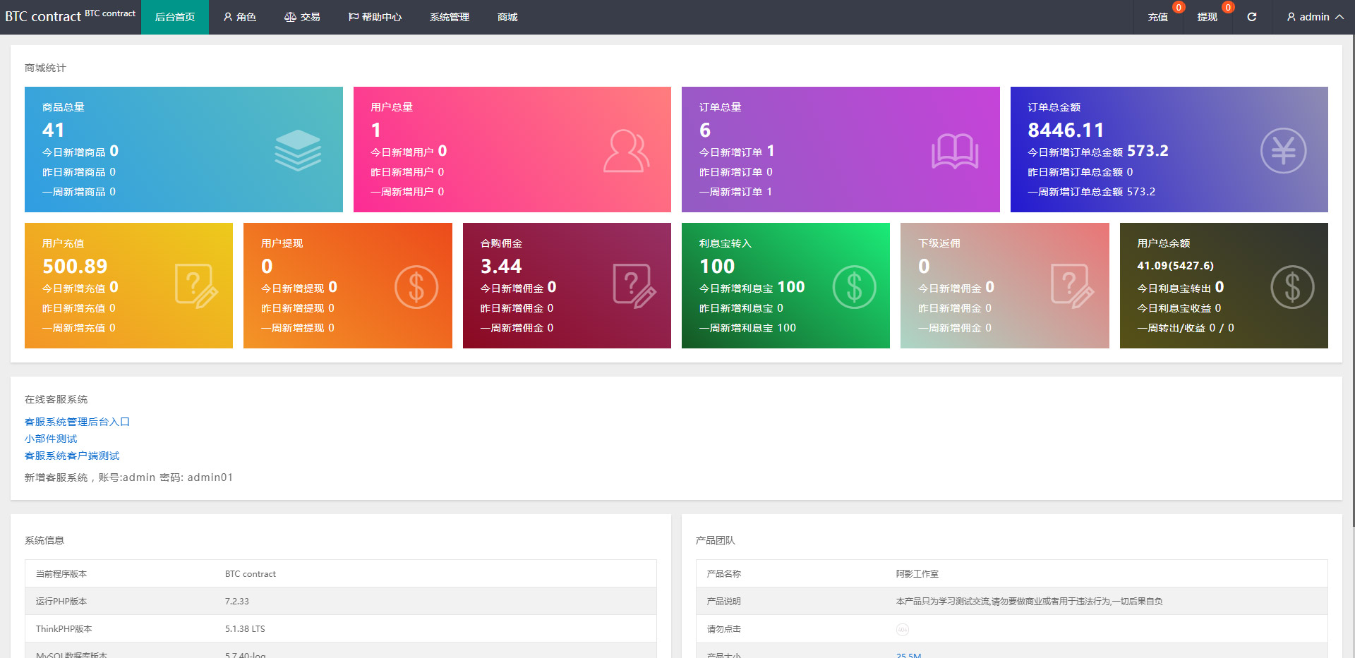The width and height of the screenshot is (1355, 658).
Task: Open the 后台首页 tab
Action: pyautogui.click(x=175, y=17)
